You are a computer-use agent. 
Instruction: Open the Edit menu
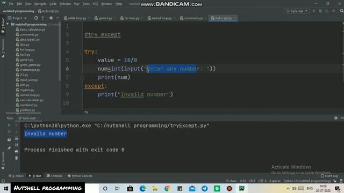coord(19,4)
